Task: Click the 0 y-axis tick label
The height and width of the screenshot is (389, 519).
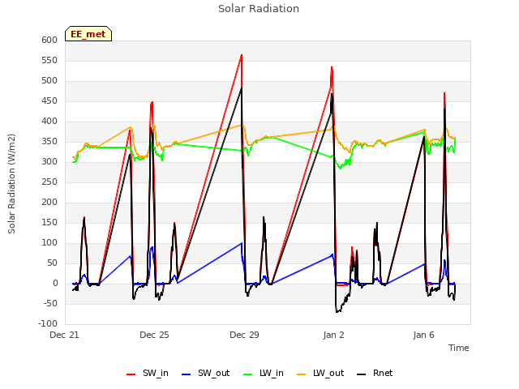Action: pos(55,284)
